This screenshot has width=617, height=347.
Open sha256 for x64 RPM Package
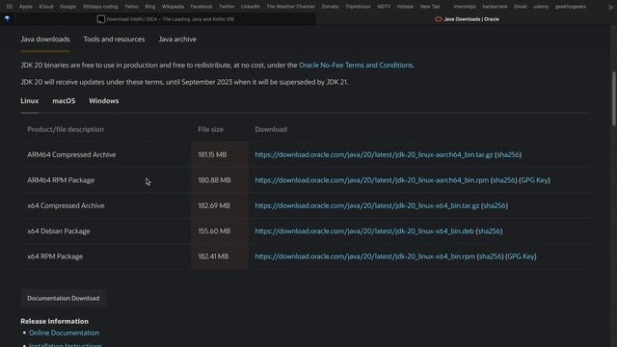pos(491,256)
